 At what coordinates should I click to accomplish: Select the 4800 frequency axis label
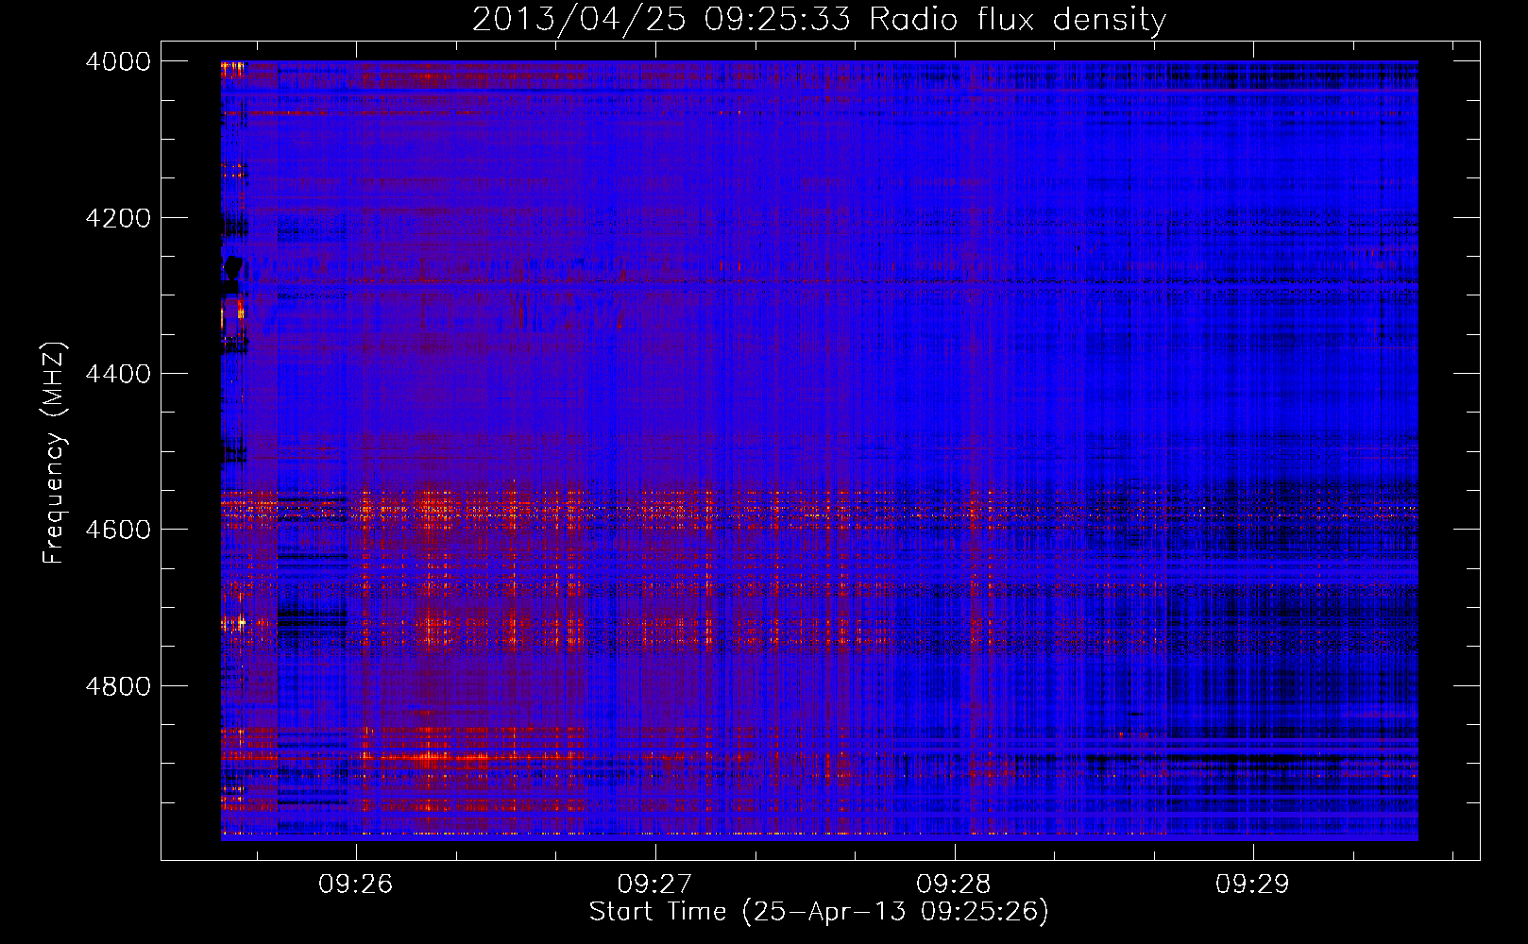click(x=118, y=686)
